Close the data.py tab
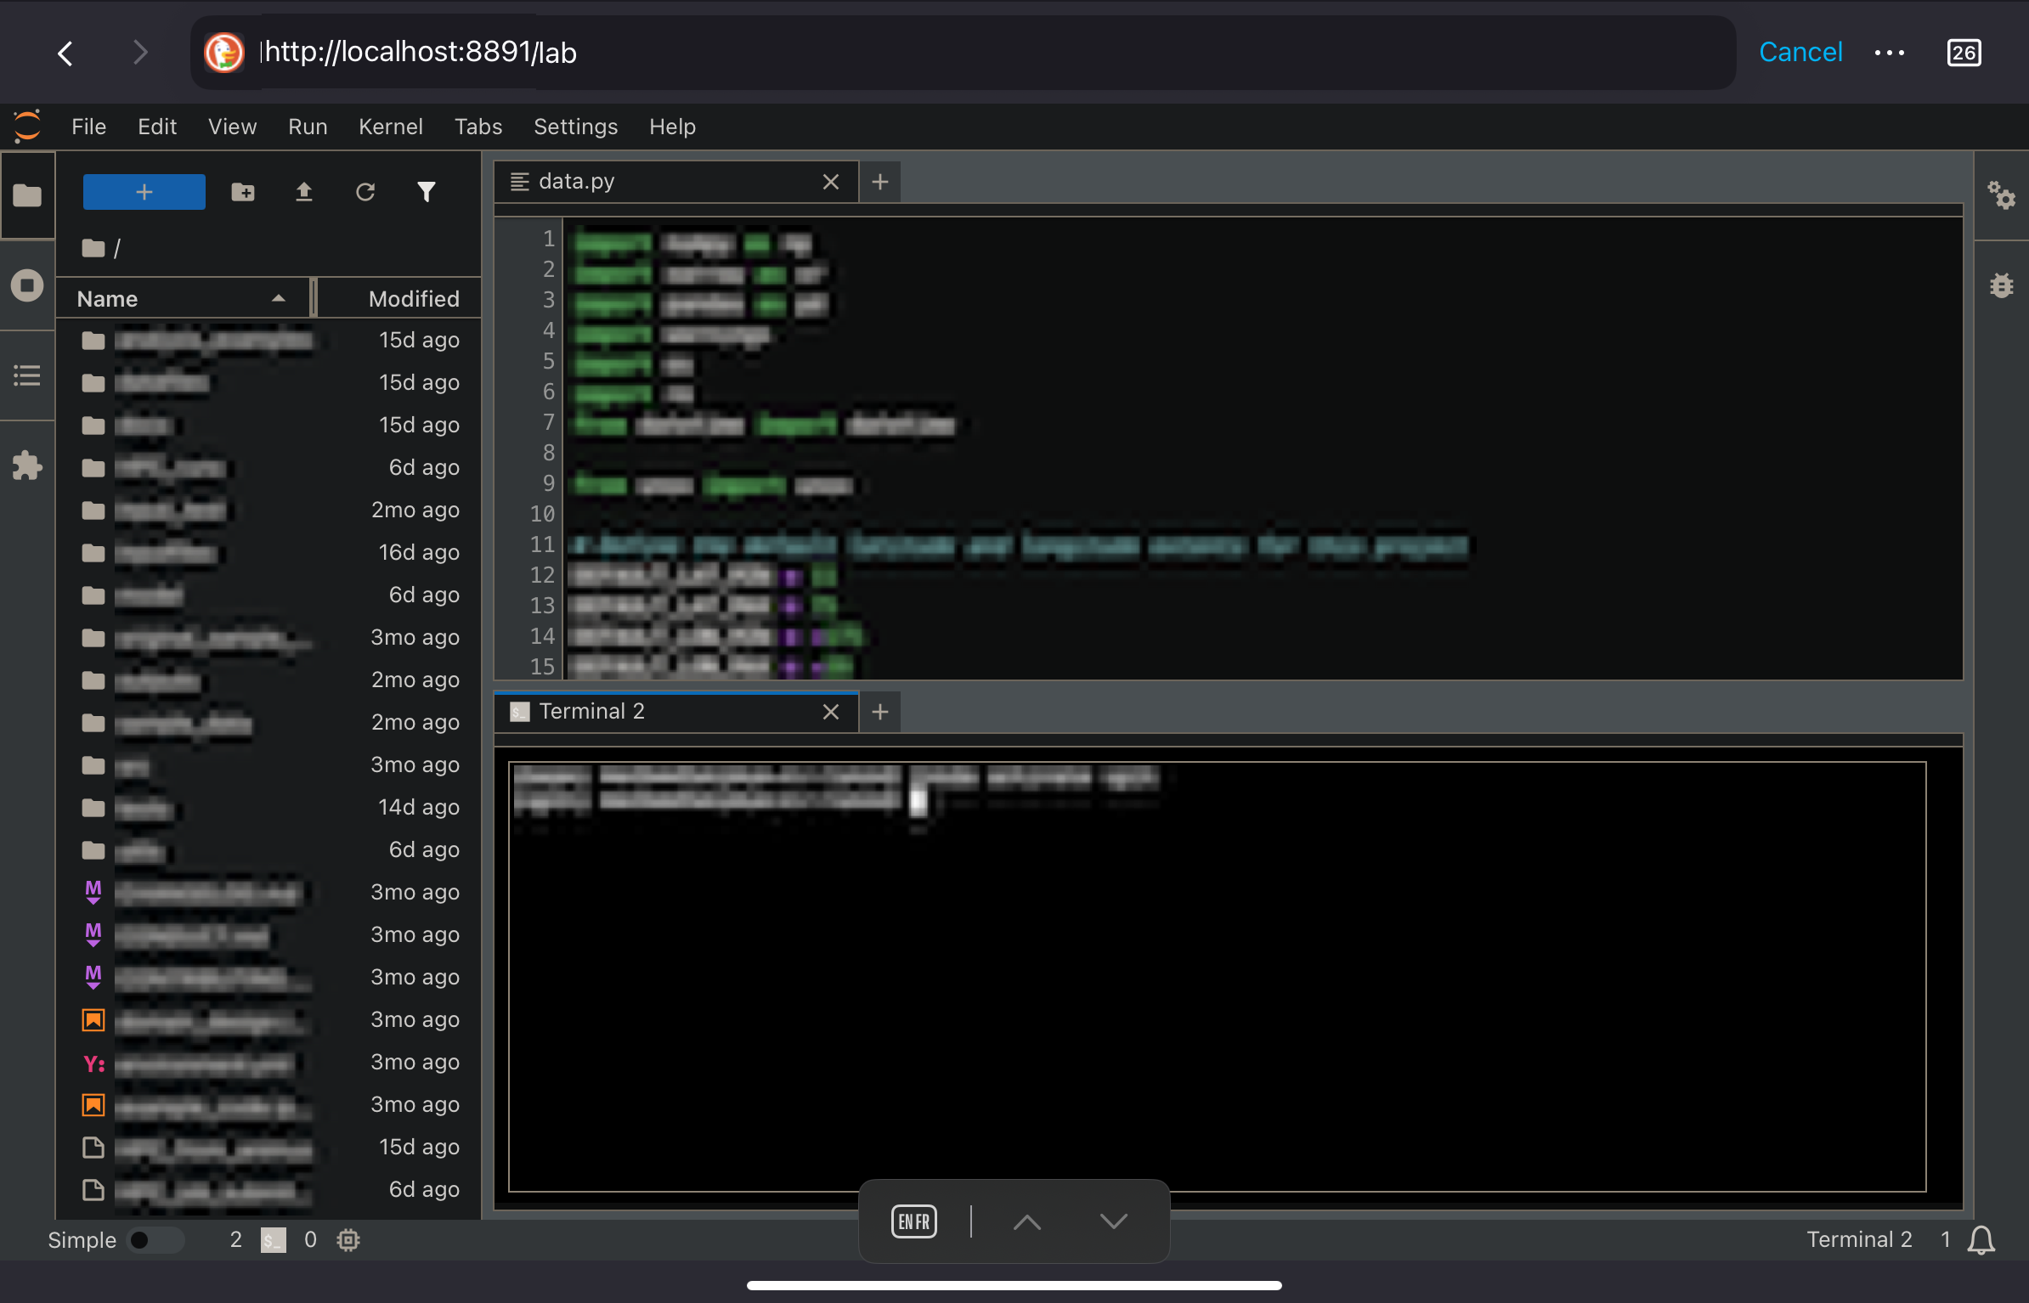The image size is (2029, 1303). pyautogui.click(x=831, y=182)
